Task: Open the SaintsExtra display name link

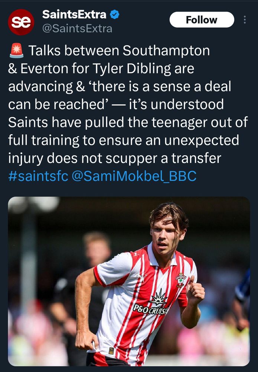Action: pos(74,15)
